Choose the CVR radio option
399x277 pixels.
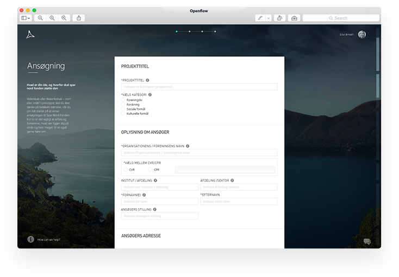125,170
